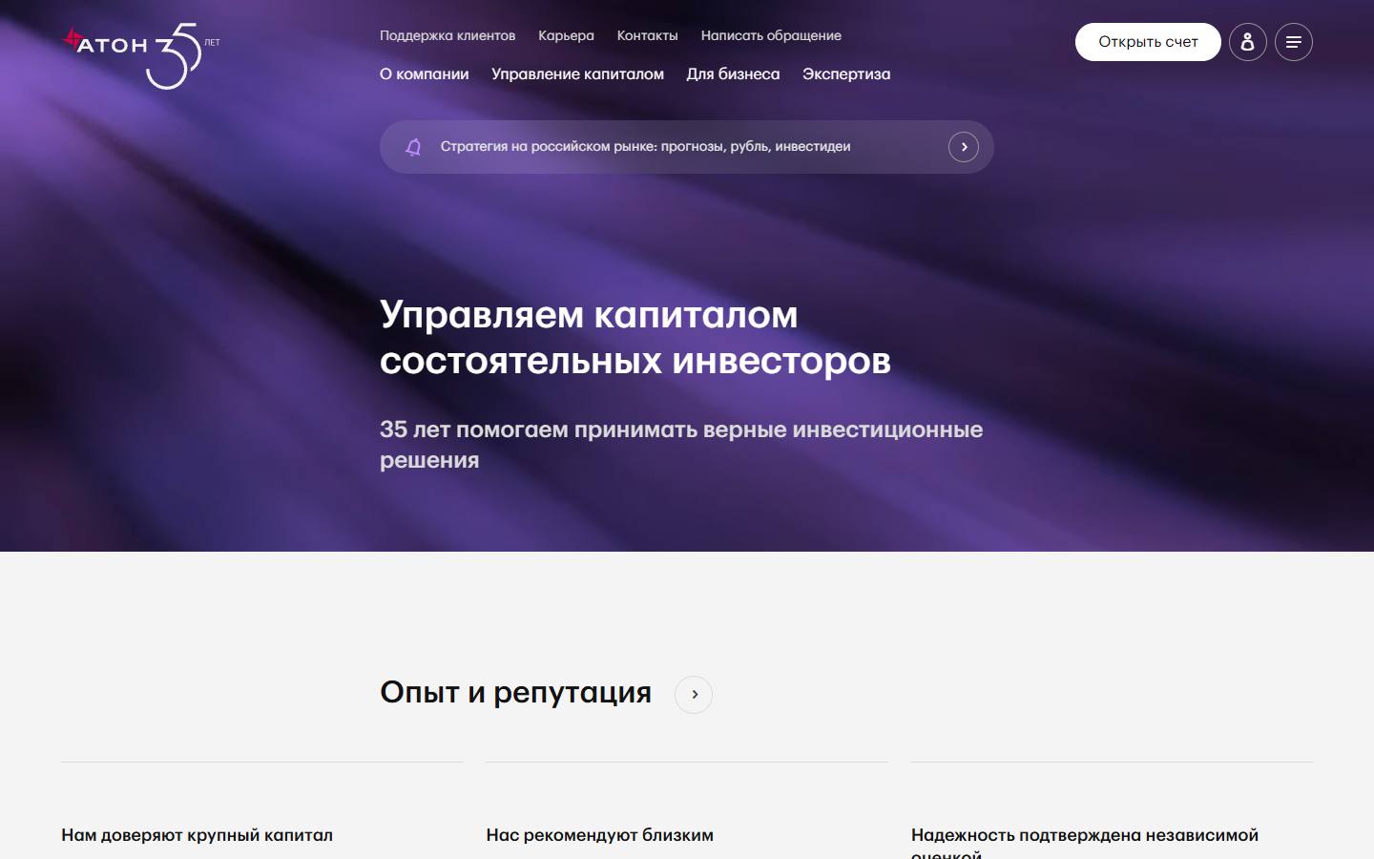Click the headline Управляем капиталом состоятельных инвесторов
1374x859 pixels.
point(635,337)
